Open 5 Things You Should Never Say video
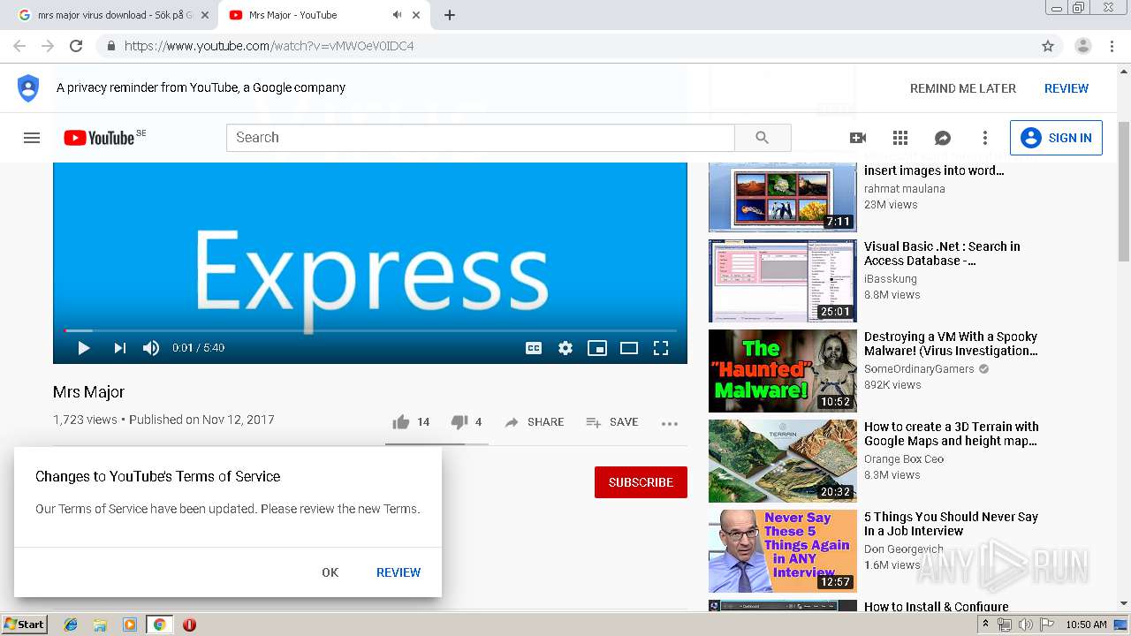Viewport: 1131px width, 636px height. click(951, 524)
